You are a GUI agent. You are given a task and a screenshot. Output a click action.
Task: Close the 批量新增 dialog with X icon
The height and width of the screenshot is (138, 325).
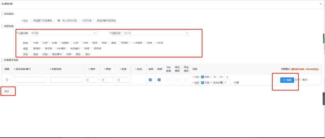pos(320,4)
